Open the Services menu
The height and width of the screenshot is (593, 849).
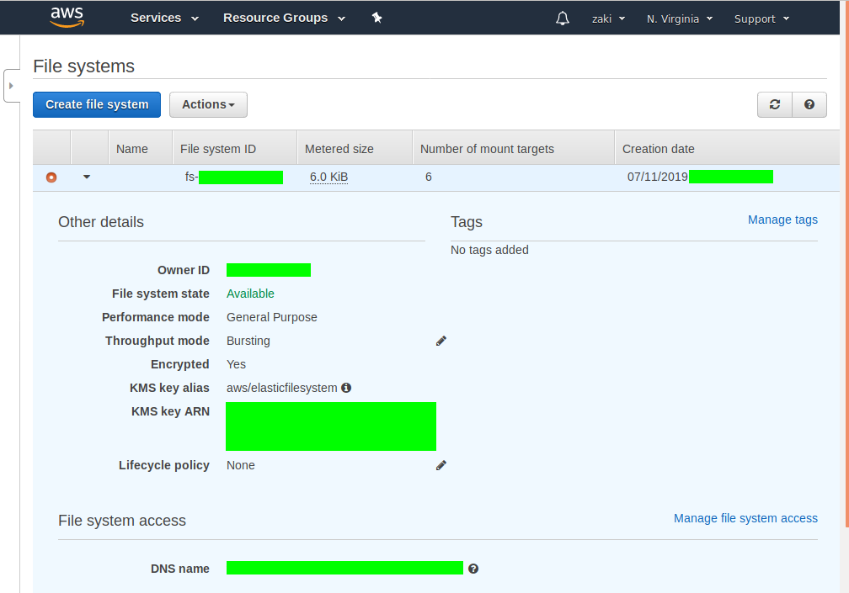tap(164, 18)
